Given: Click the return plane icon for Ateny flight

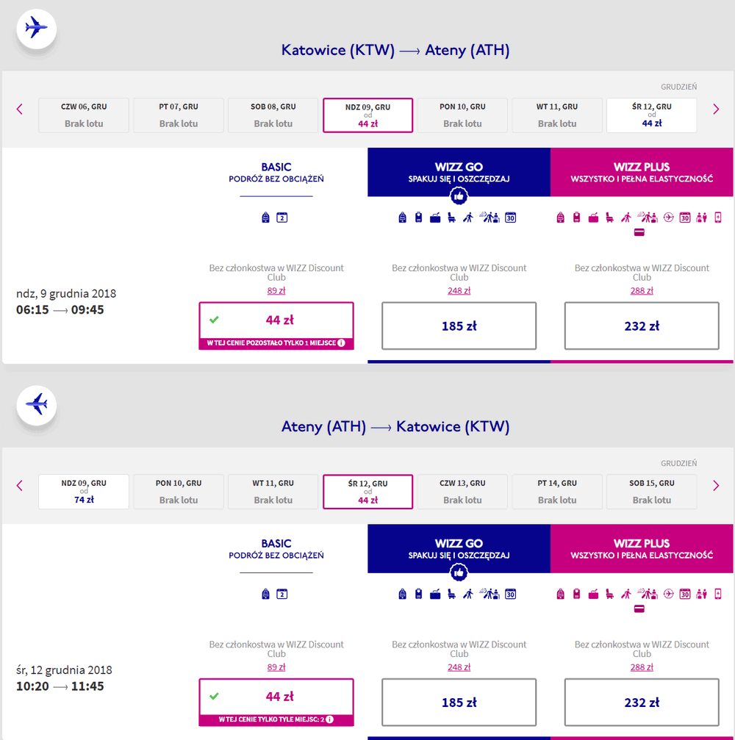Looking at the screenshot, I should 36,404.
